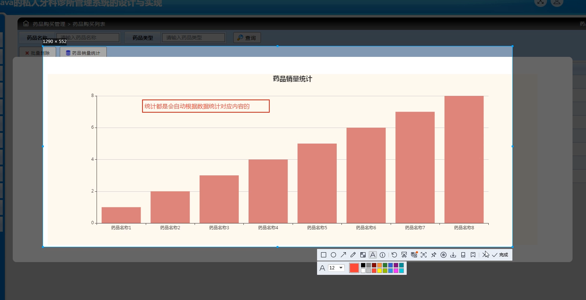The image size is (586, 300).
Task: Click the bar for 药品名称4
Action: (x=268, y=191)
